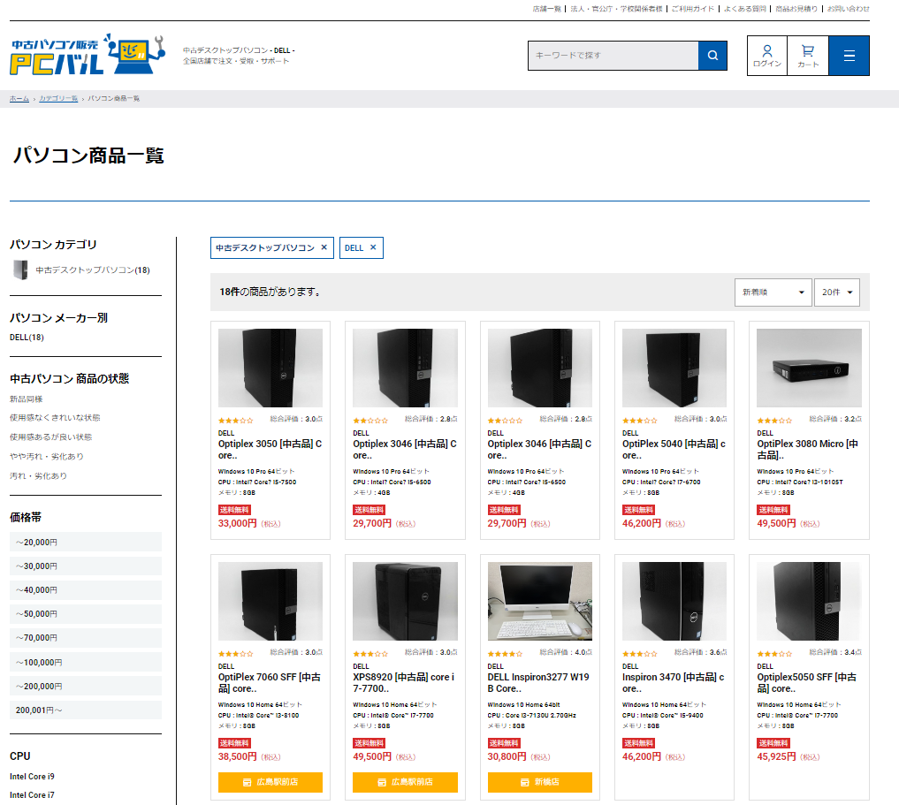Select the ～20,000円 price range
899x805 pixels.
click(86, 542)
